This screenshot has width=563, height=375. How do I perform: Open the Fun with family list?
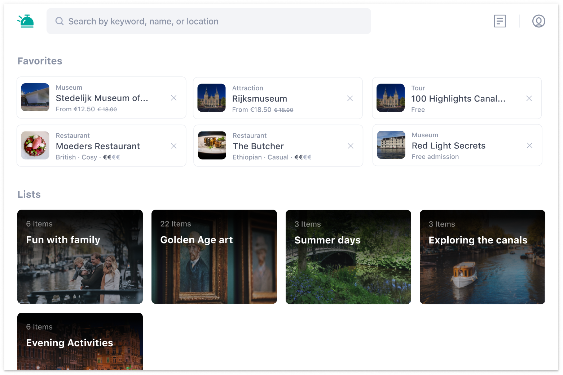[x=80, y=257]
